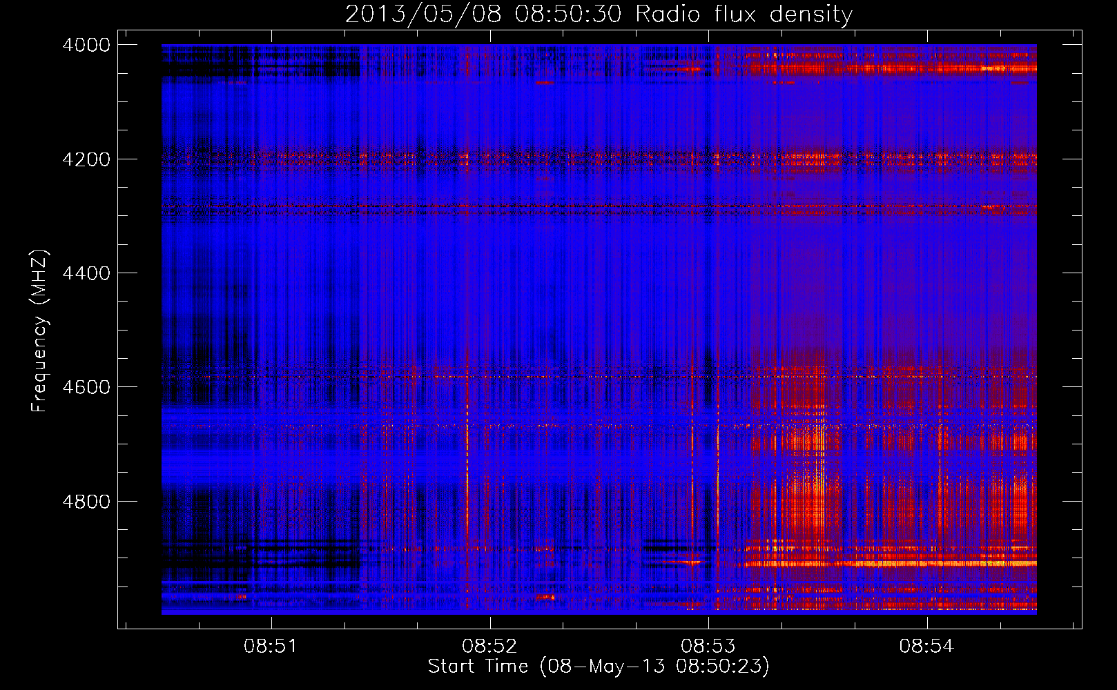Select the 4200 frequency tick label
Viewport: 1117px width, 690px height.
[x=86, y=159]
